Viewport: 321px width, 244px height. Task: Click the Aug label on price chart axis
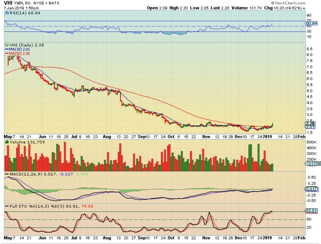(x=107, y=137)
